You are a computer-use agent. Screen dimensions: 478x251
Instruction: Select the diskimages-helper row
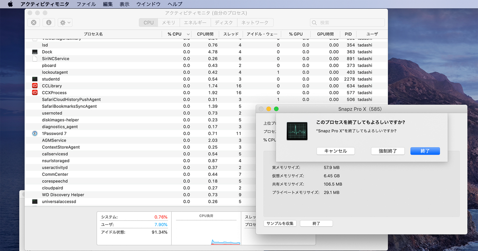coord(140,120)
